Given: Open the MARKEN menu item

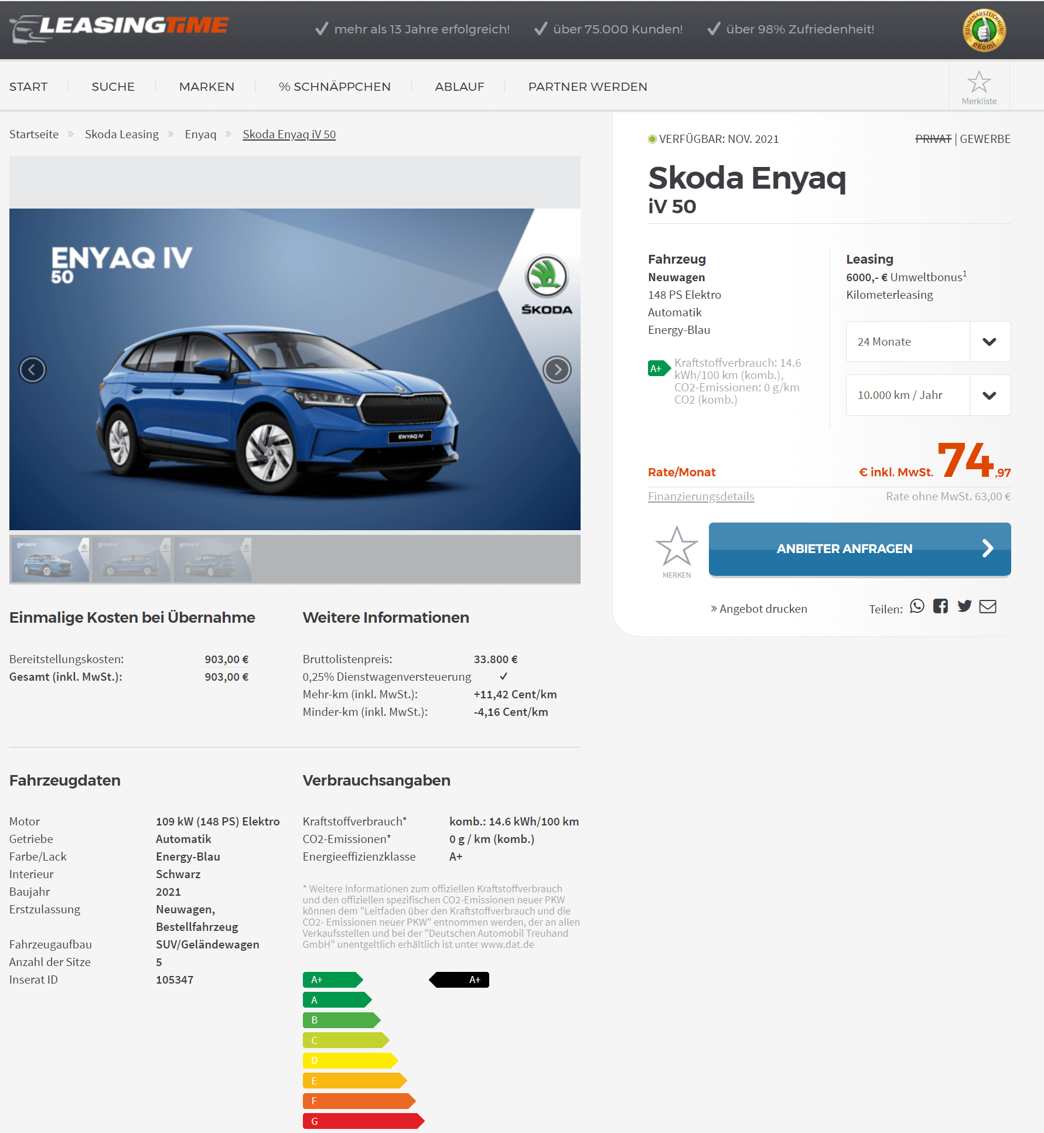Looking at the screenshot, I should pyautogui.click(x=207, y=87).
